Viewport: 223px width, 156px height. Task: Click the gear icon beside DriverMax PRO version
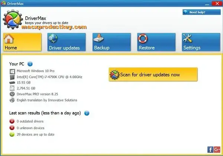(12, 94)
